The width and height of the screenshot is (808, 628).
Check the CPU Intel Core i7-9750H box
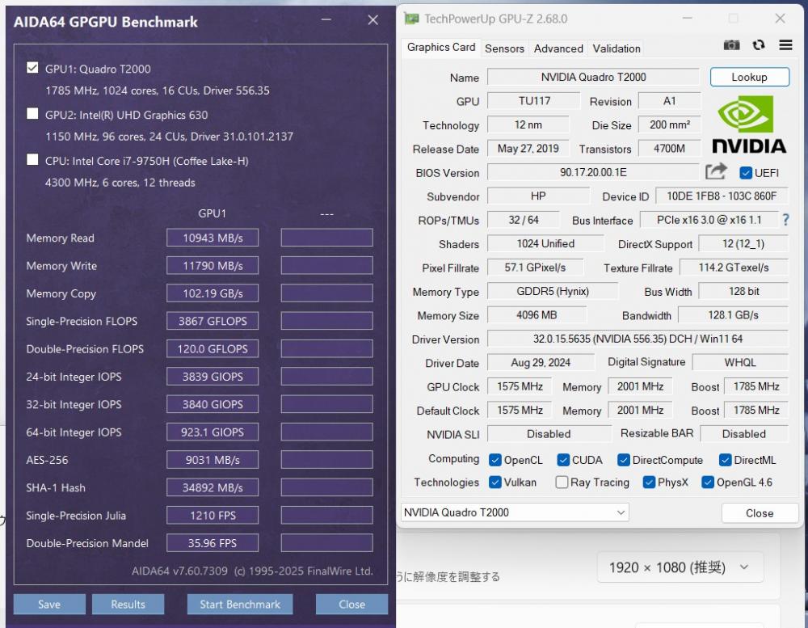point(32,160)
